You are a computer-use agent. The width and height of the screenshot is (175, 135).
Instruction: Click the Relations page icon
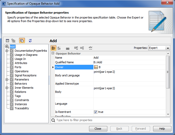(12, 92)
